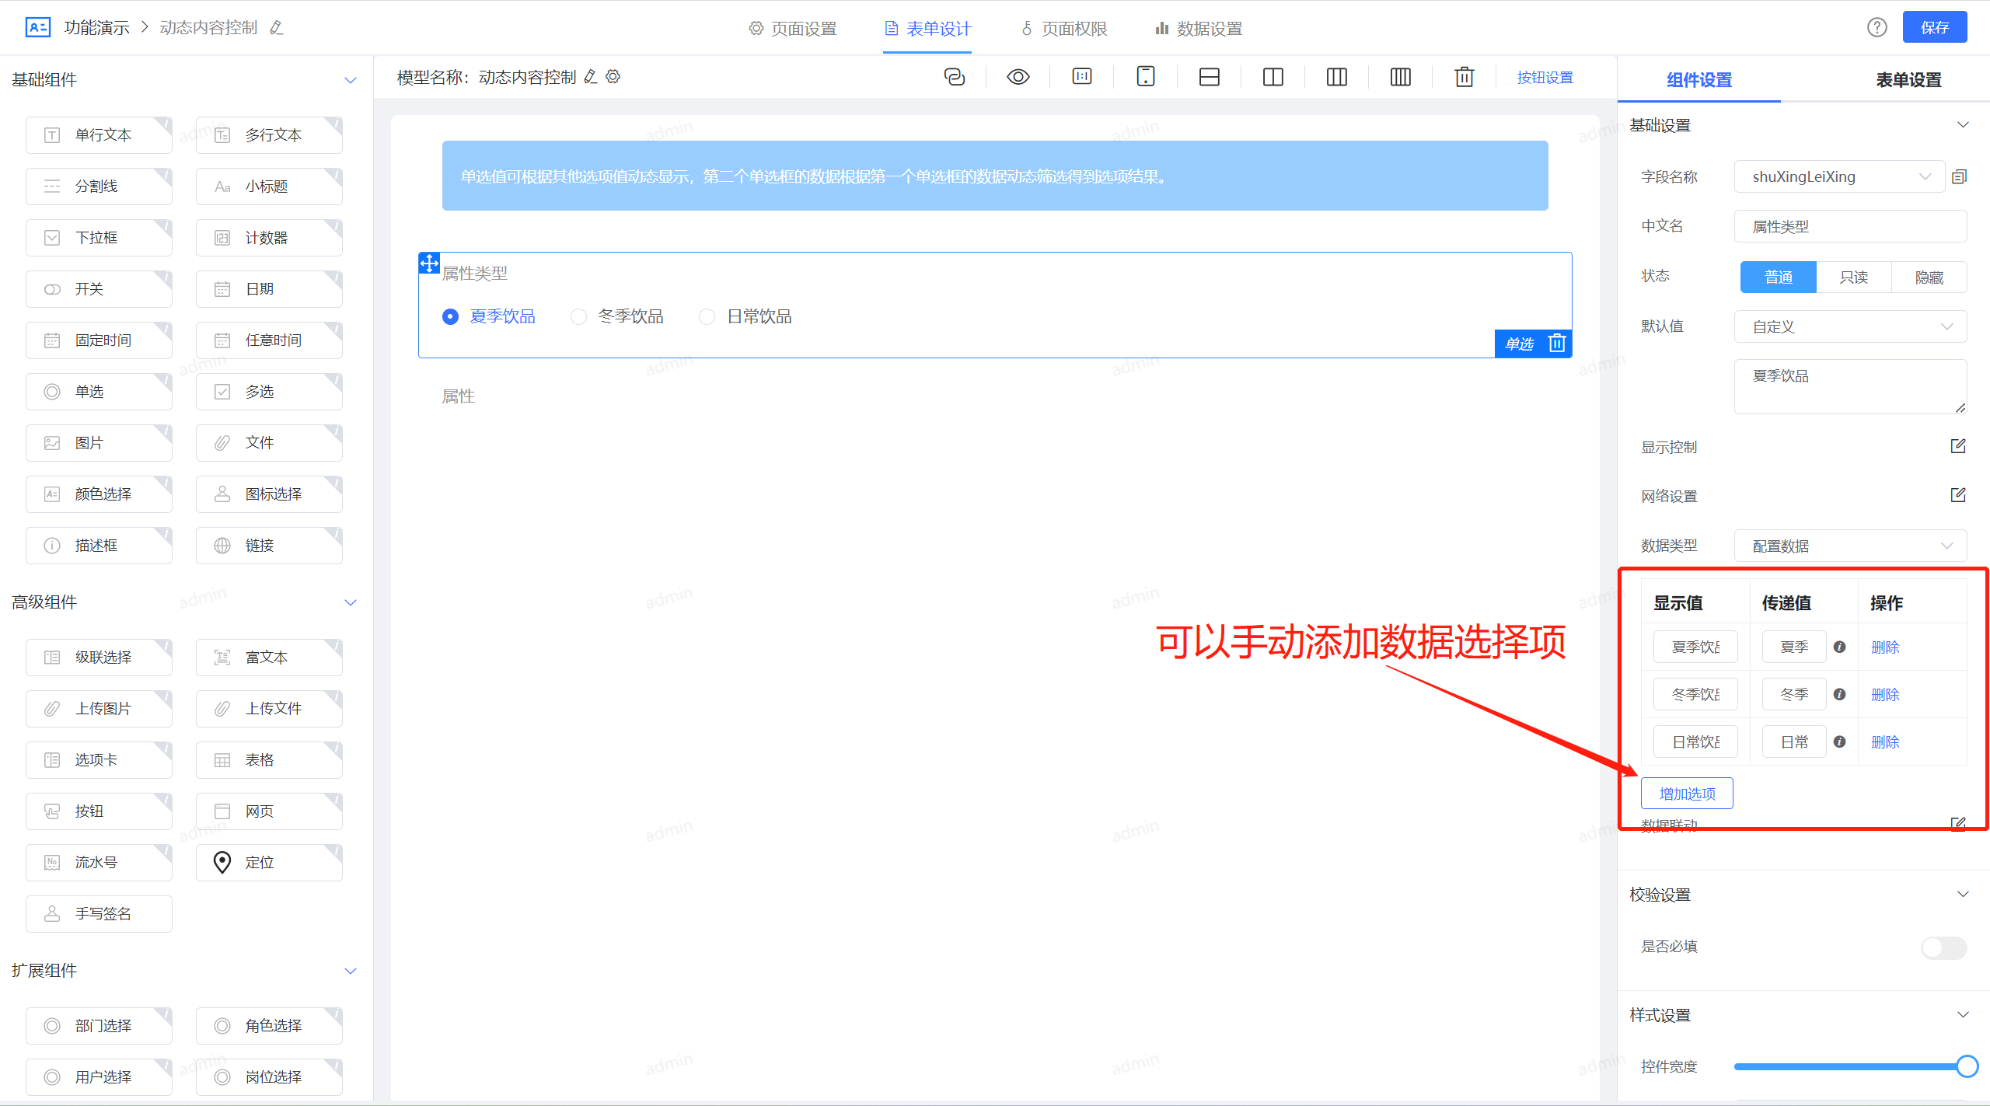Open the 数据类型 配置数据 dropdown

point(1850,545)
